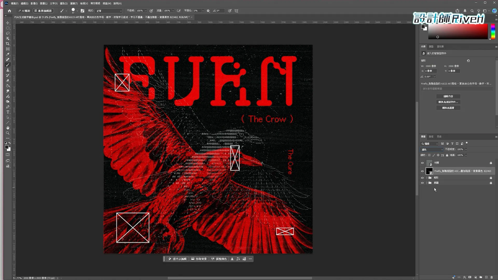The height and width of the screenshot is (280, 498).
Task: Select the Move tool in the toolbar
Action: 8,23
